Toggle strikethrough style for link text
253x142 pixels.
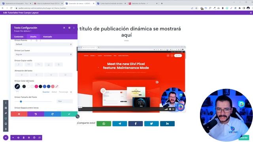(59, 65)
